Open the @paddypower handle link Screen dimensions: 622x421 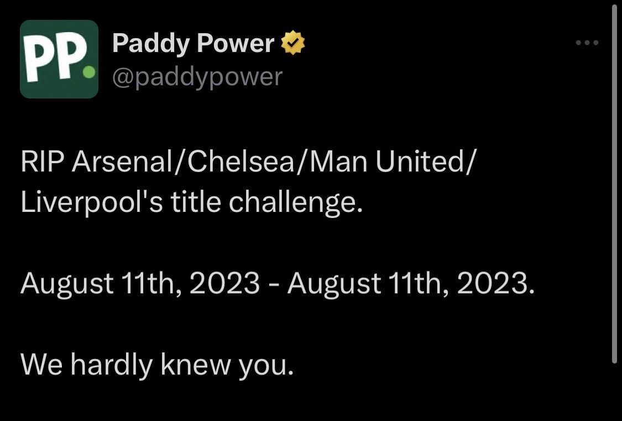click(197, 77)
